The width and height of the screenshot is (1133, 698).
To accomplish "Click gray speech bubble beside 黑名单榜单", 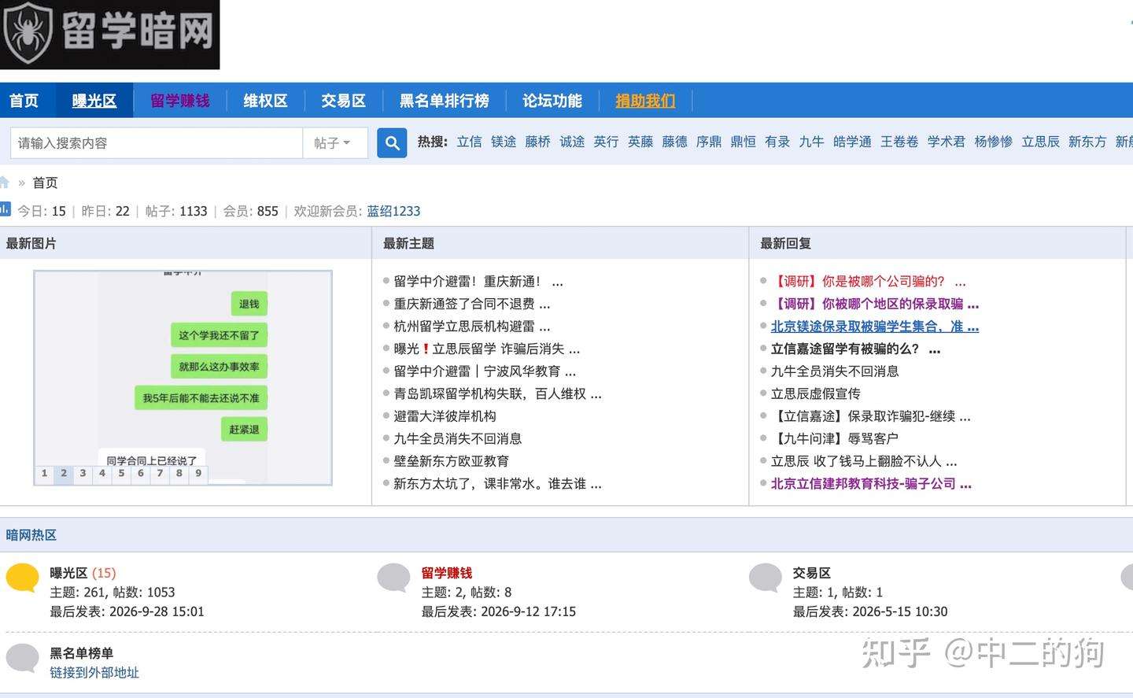I will tap(23, 658).
